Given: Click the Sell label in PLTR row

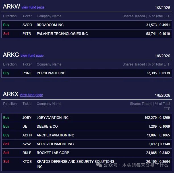Looking at the screenshot, I should pos(6,34).
